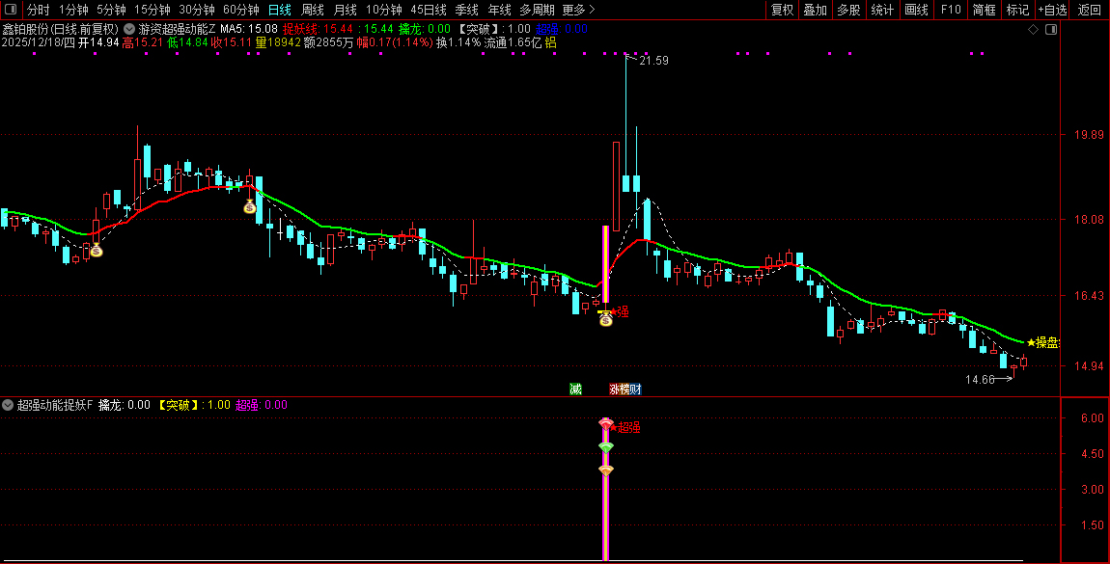Click the green 减 marker icon
Image resolution: width=1110 pixels, height=564 pixels.
click(575, 389)
